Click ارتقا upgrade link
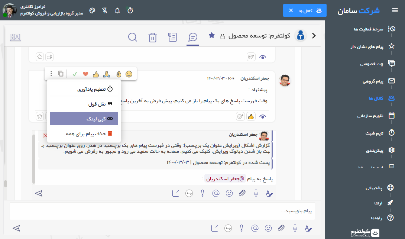Image resolution: width=405 pixels, height=239 pixels. [383, 203]
